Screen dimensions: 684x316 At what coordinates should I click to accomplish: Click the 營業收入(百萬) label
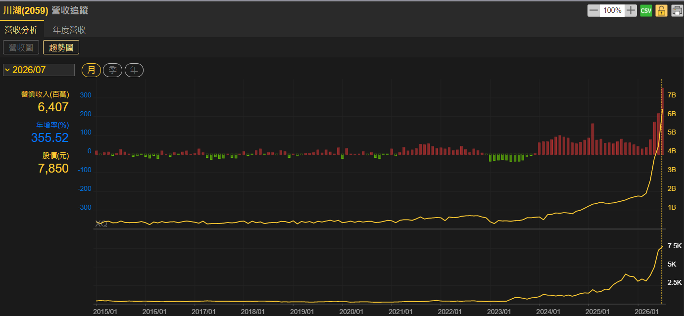coord(45,94)
